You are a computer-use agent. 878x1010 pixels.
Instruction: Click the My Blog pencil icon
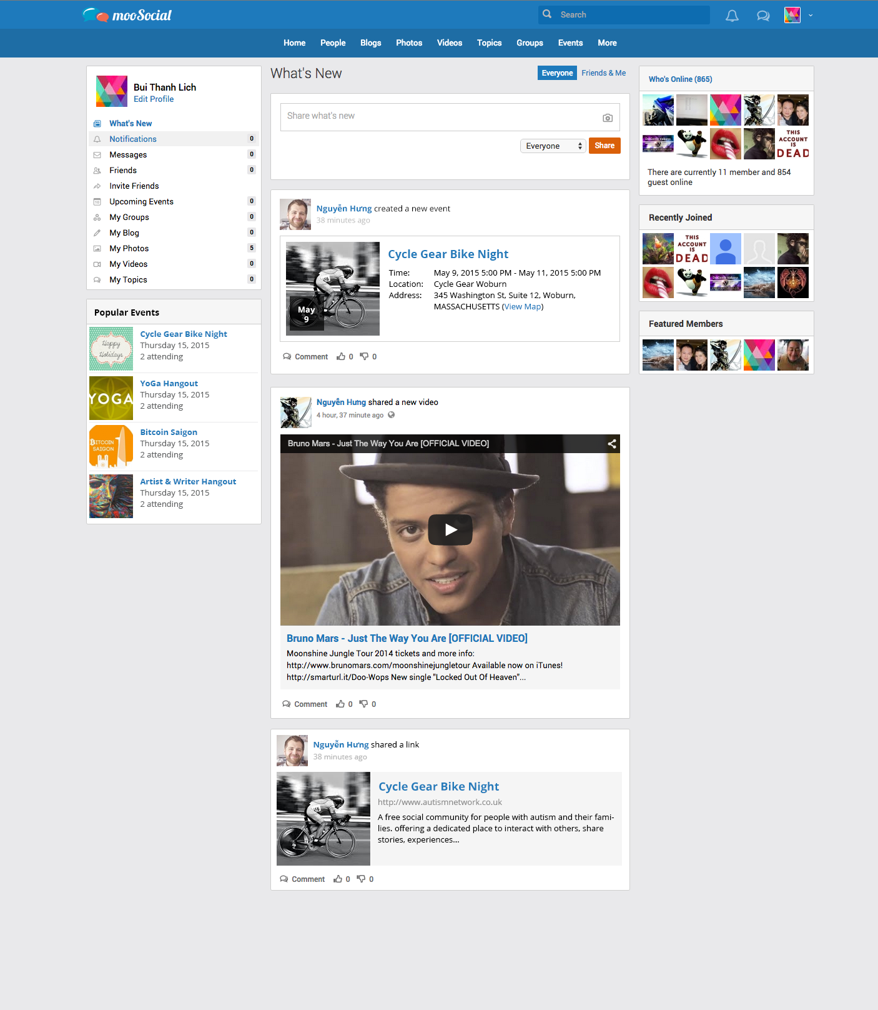point(97,233)
